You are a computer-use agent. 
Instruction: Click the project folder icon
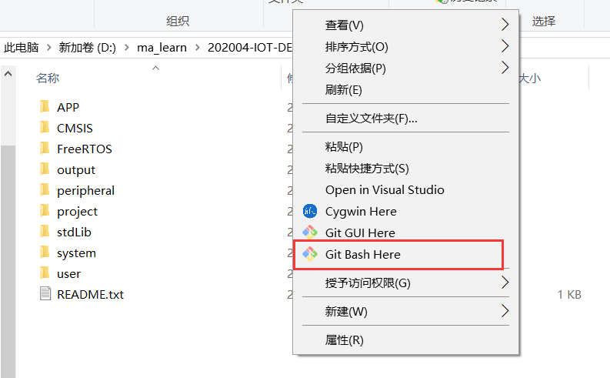tap(45, 211)
